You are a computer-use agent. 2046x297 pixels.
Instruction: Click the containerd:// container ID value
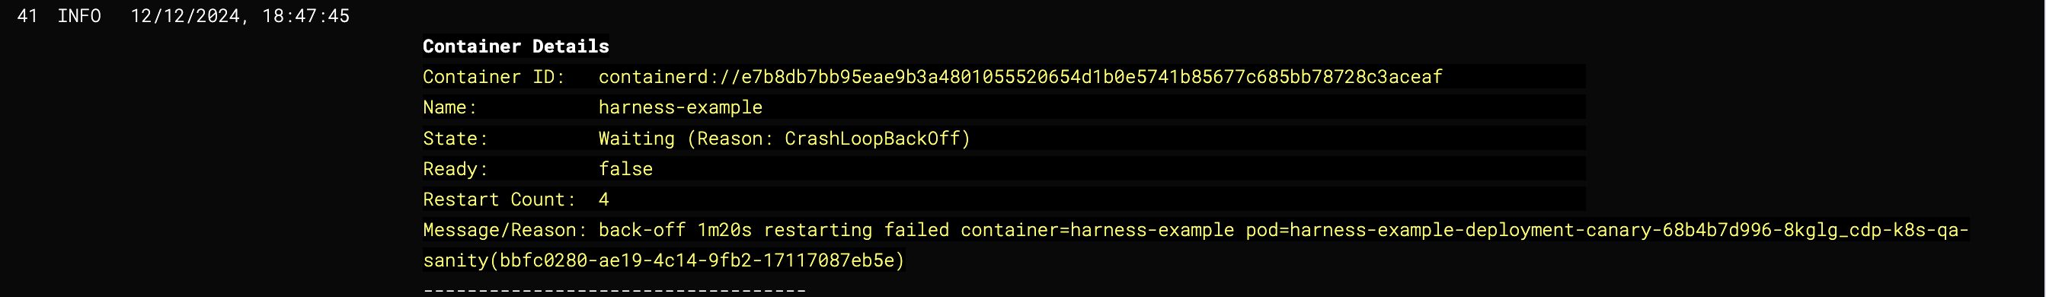(x=1020, y=77)
